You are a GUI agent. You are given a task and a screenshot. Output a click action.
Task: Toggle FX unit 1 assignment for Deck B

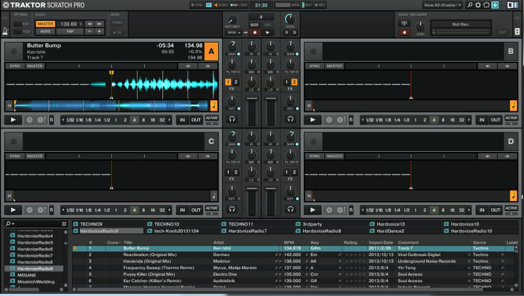coord(286,82)
